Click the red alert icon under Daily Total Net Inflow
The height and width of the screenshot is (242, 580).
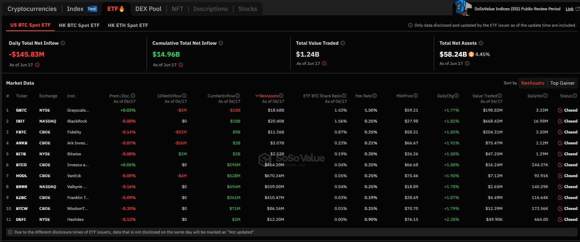click(37, 65)
